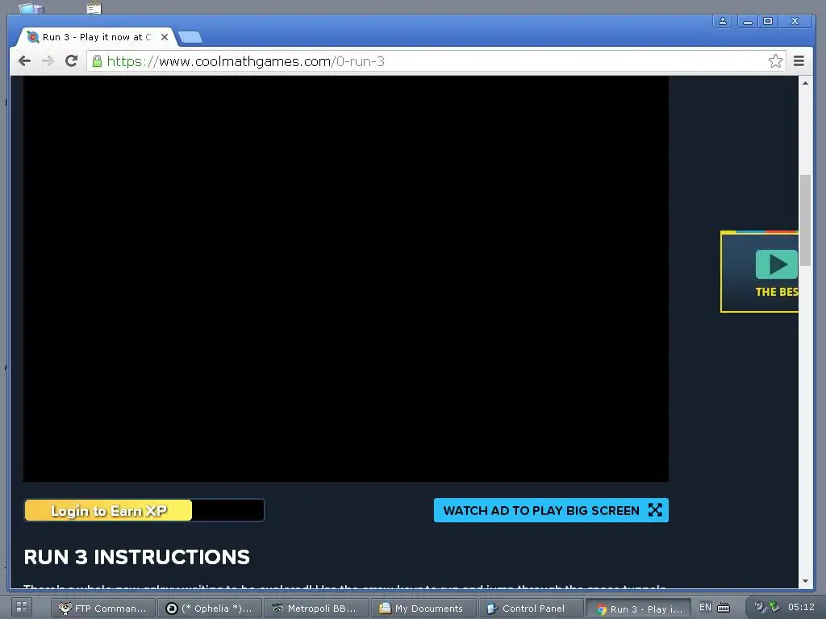Click the Login to Earn XP bar
The width and height of the screenshot is (826, 619).
[x=144, y=510]
